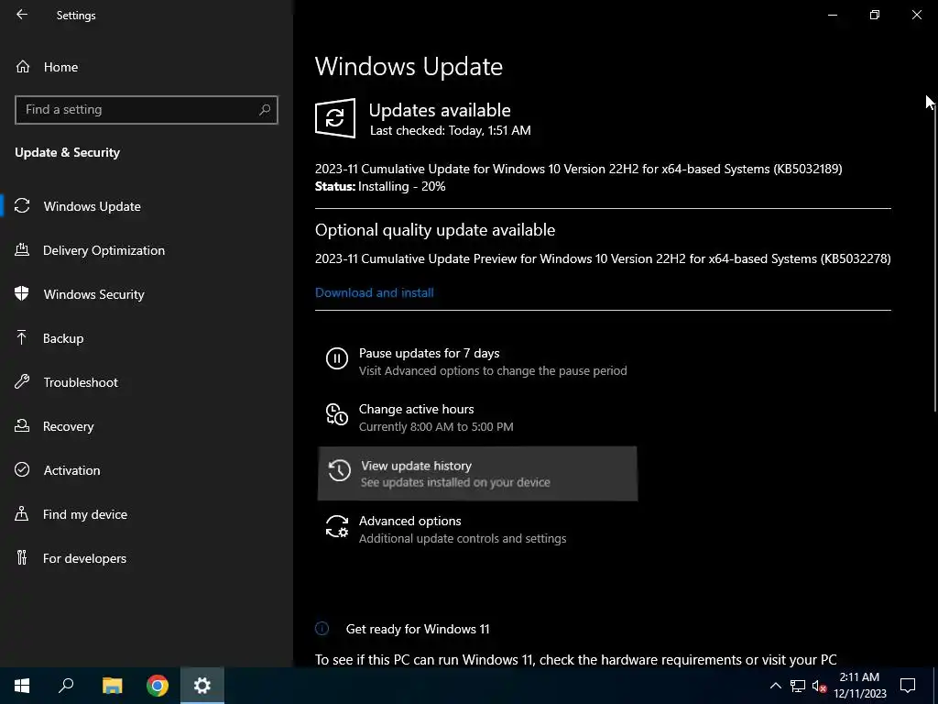The height and width of the screenshot is (704, 938).
Task: Open File Explorer from the taskbar
Action: 112,686
